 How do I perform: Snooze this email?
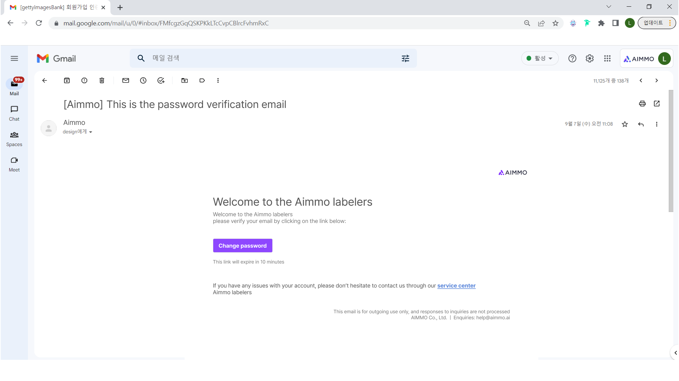click(143, 80)
